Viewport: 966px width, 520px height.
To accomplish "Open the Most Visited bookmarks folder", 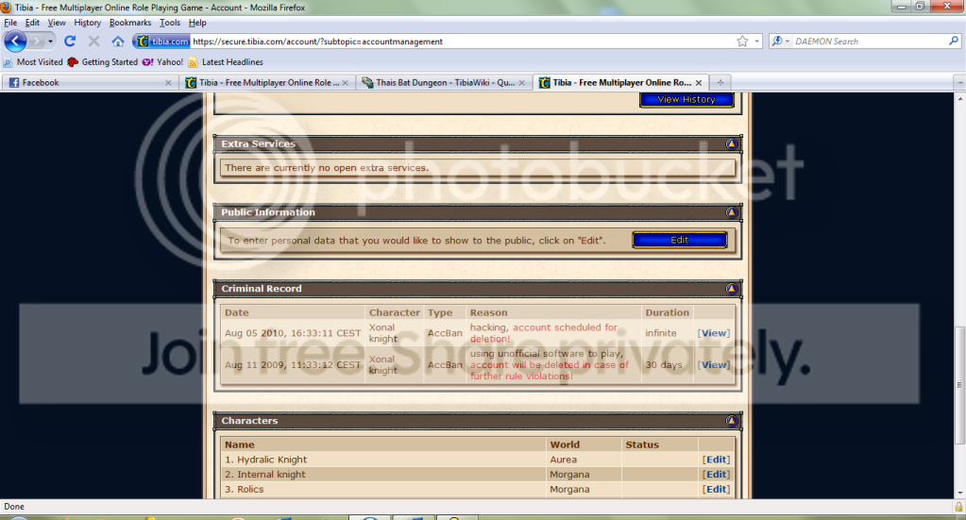I will point(33,62).
